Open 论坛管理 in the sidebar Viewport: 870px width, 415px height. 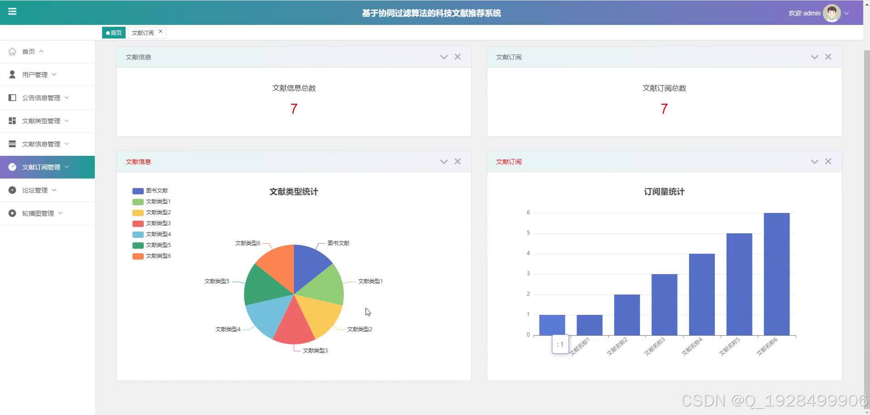pyautogui.click(x=47, y=190)
